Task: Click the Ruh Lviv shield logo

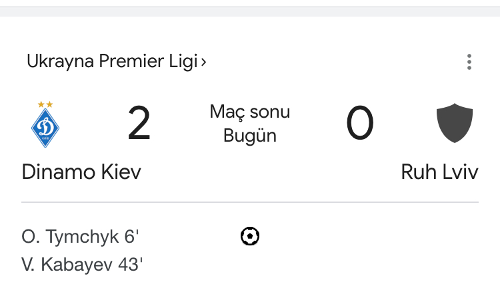Action: point(455,124)
